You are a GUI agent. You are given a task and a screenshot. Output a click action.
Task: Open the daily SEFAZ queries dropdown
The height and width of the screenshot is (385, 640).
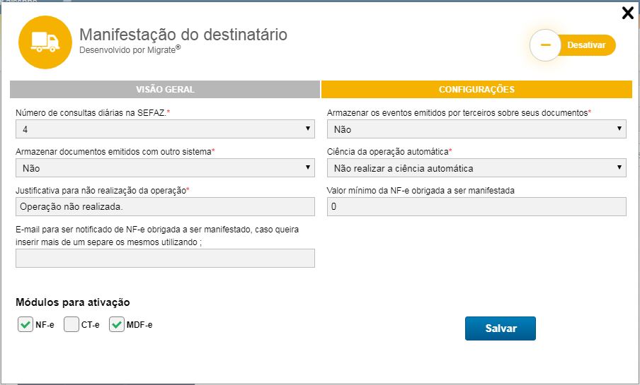[x=165, y=129]
